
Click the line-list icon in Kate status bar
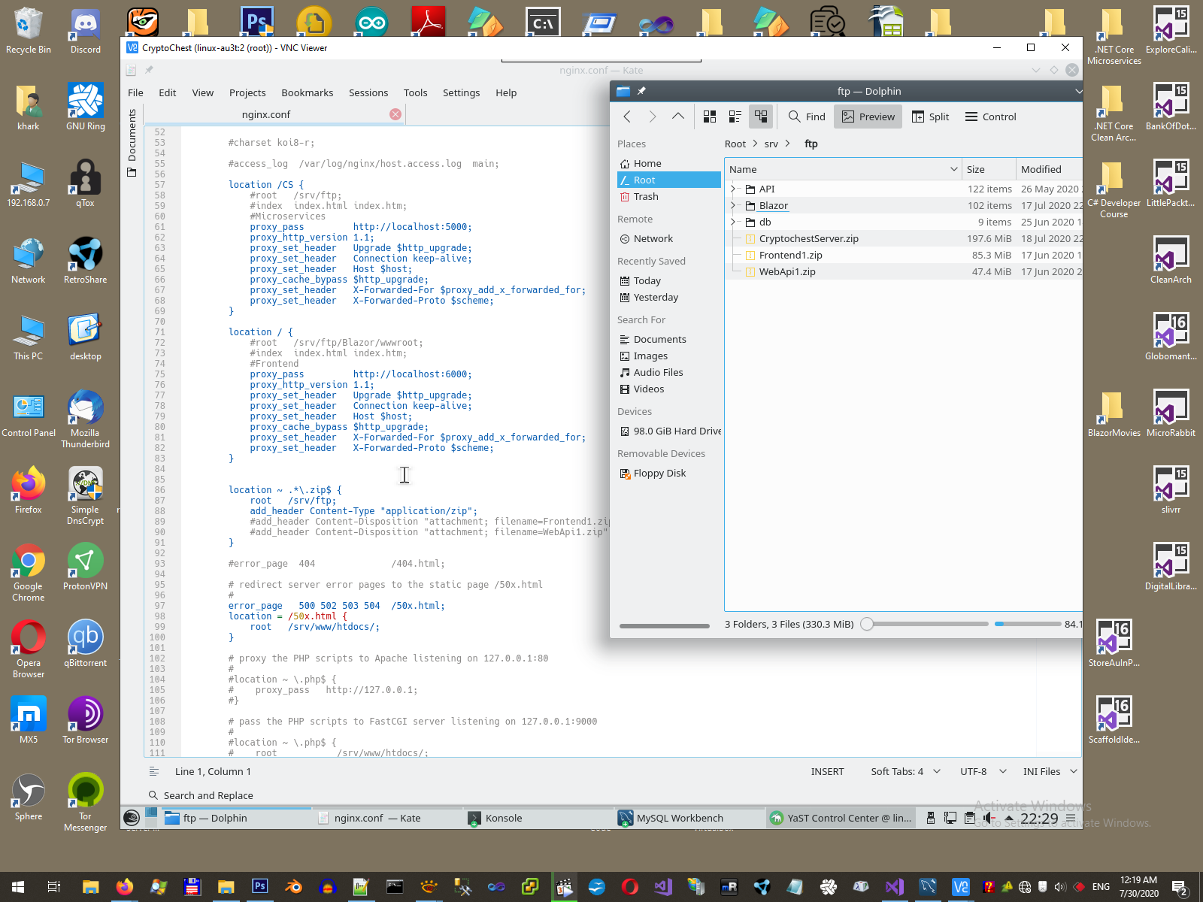pyautogui.click(x=154, y=771)
